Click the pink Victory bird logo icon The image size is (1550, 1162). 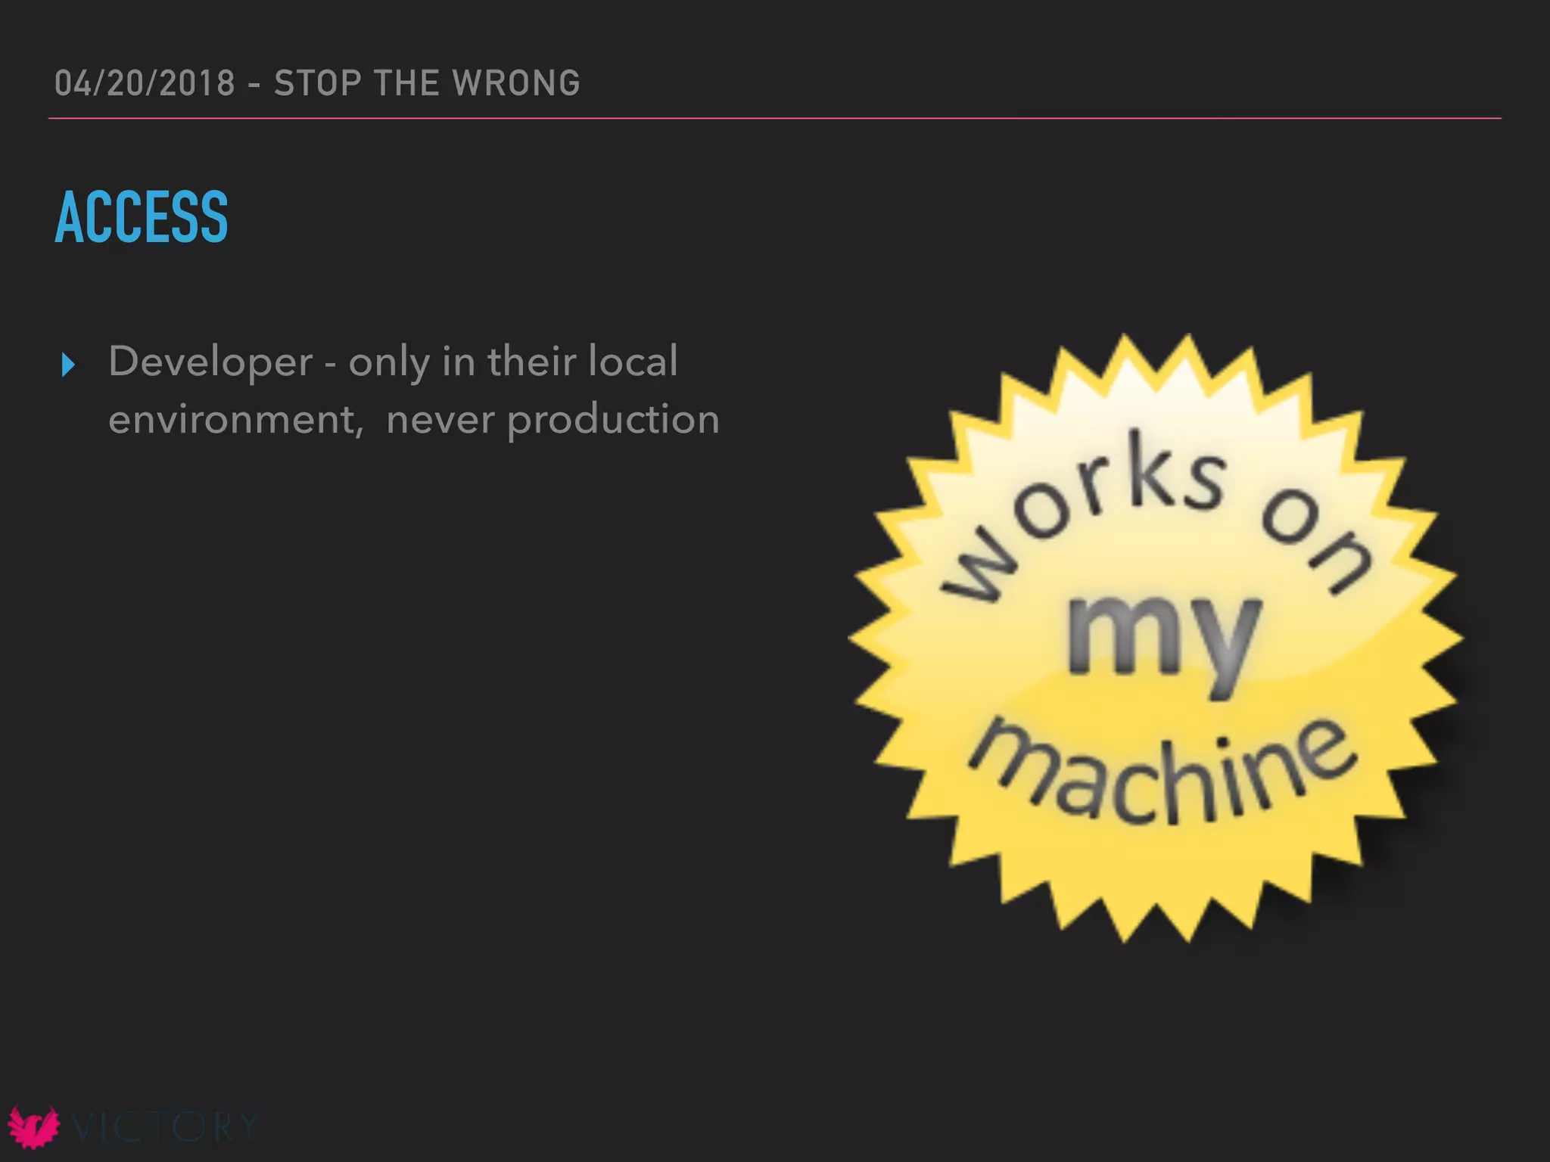click(x=33, y=1127)
